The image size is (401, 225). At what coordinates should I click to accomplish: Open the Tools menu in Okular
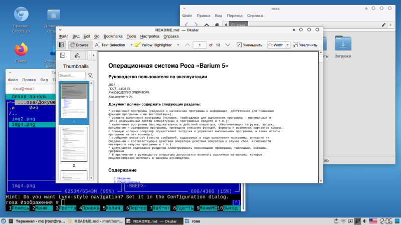pos(131,36)
